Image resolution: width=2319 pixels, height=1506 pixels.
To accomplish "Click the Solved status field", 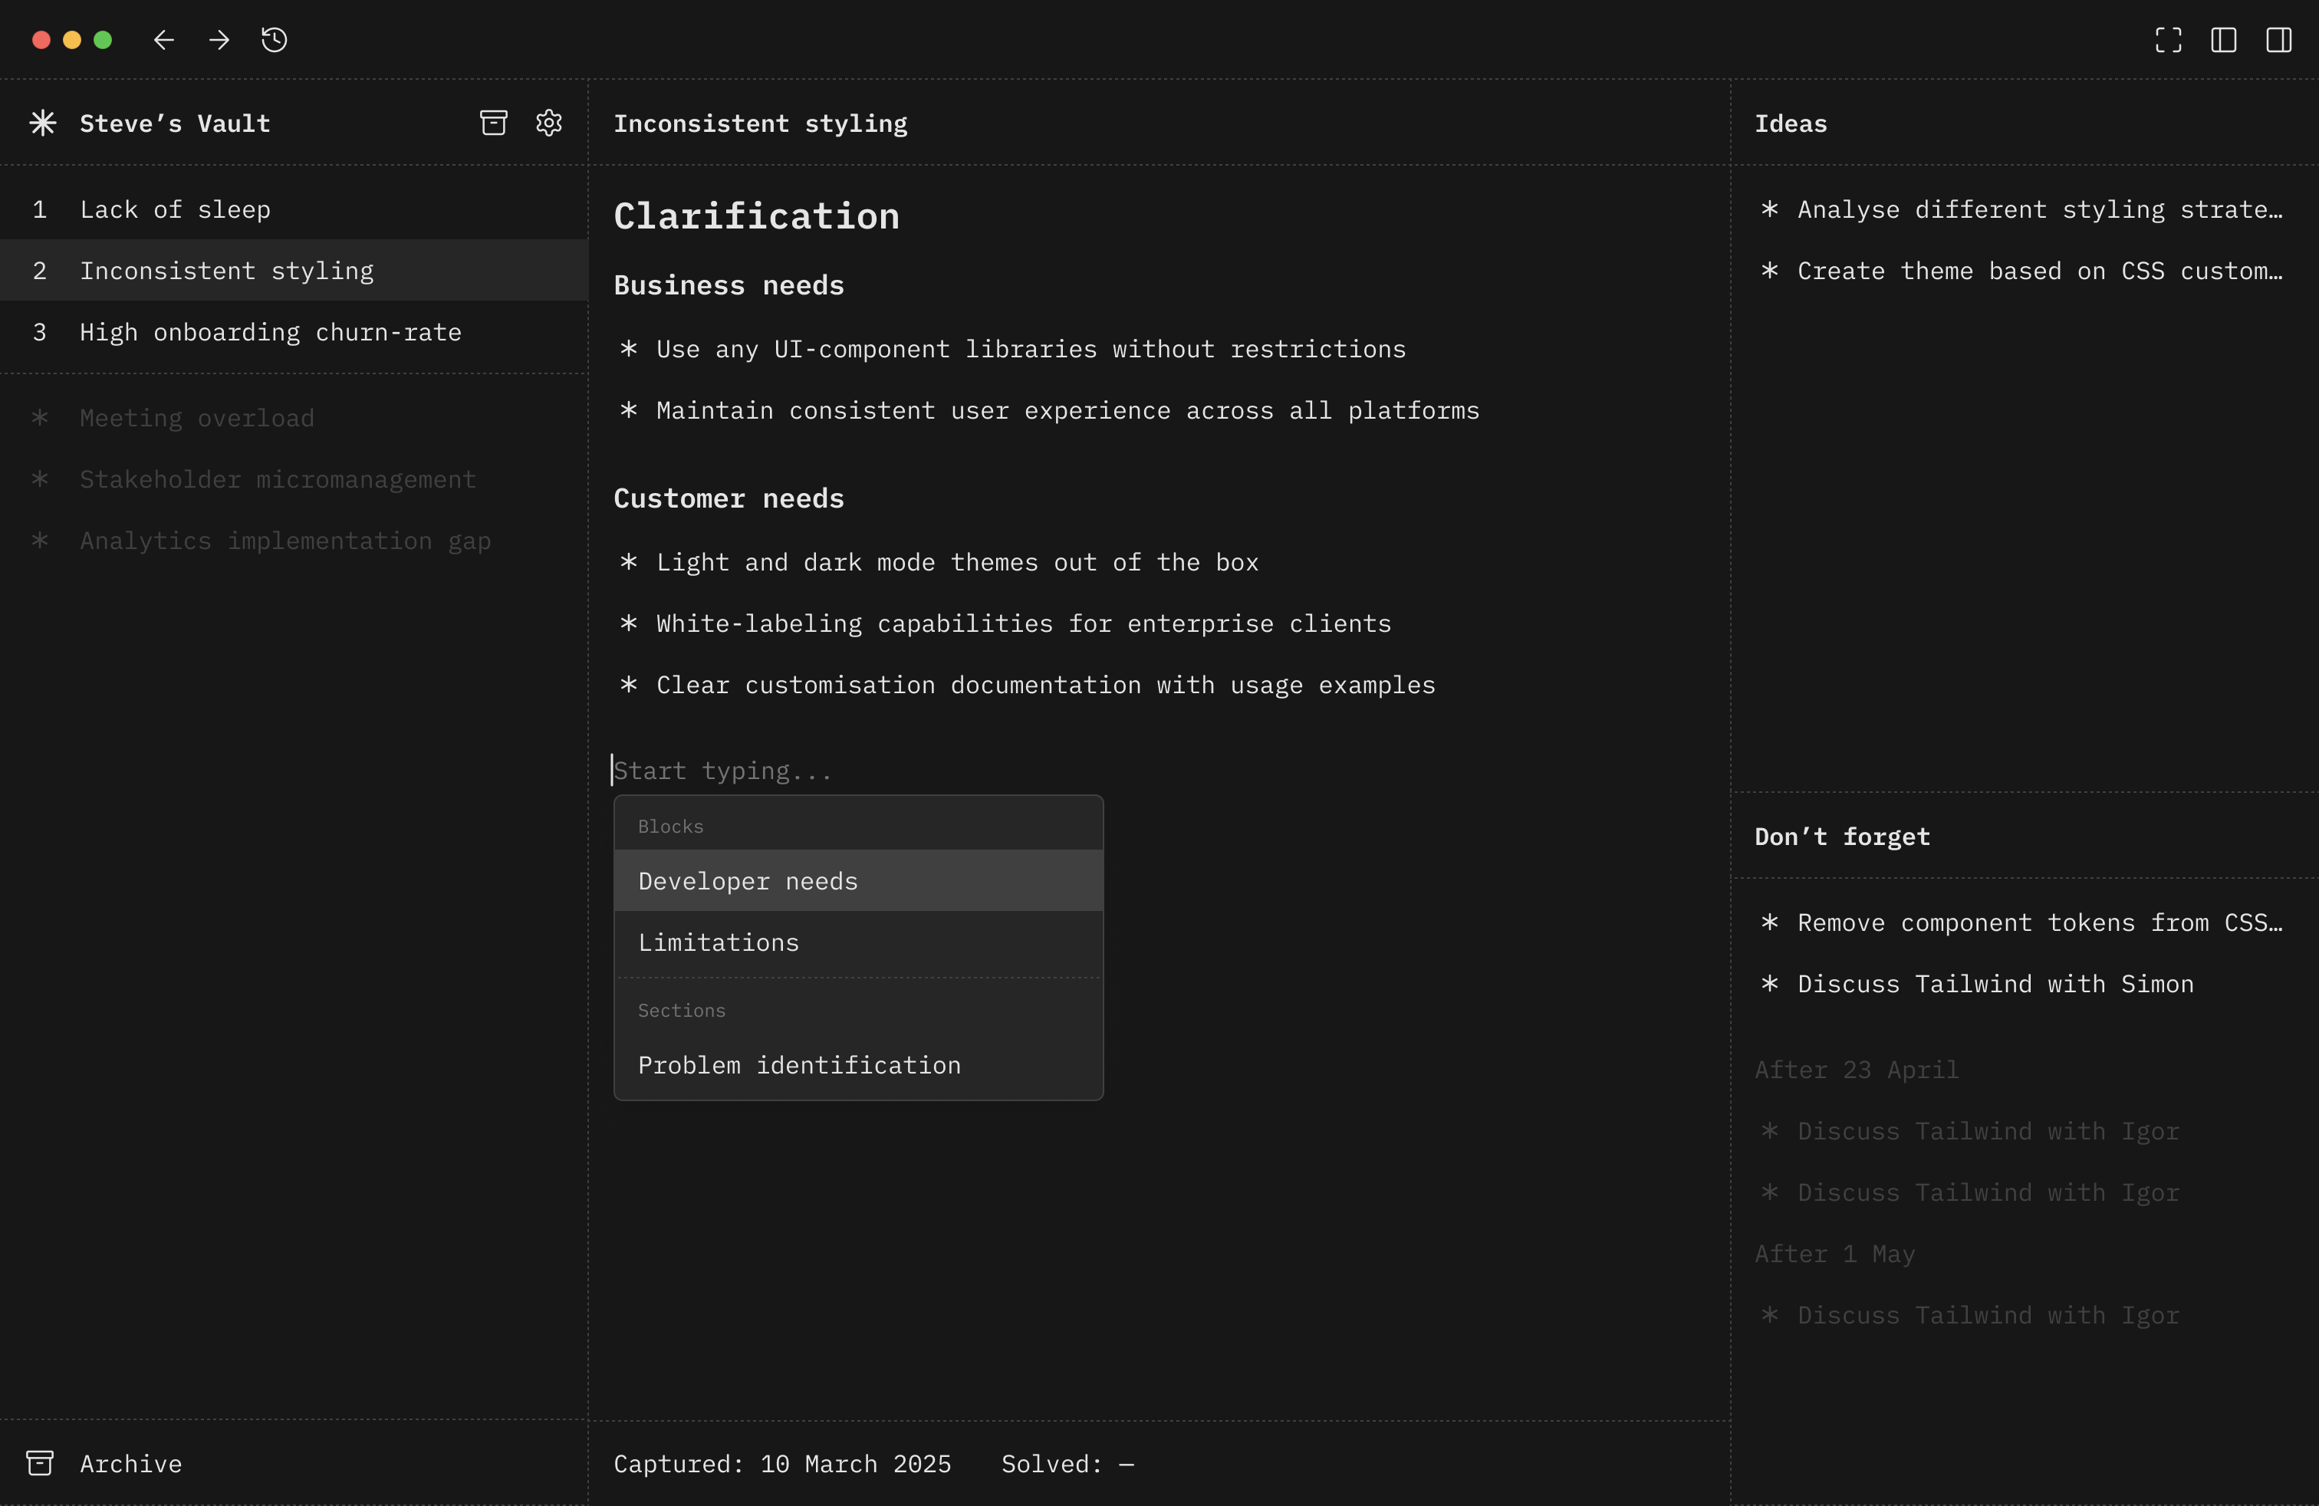I will tap(1068, 1463).
